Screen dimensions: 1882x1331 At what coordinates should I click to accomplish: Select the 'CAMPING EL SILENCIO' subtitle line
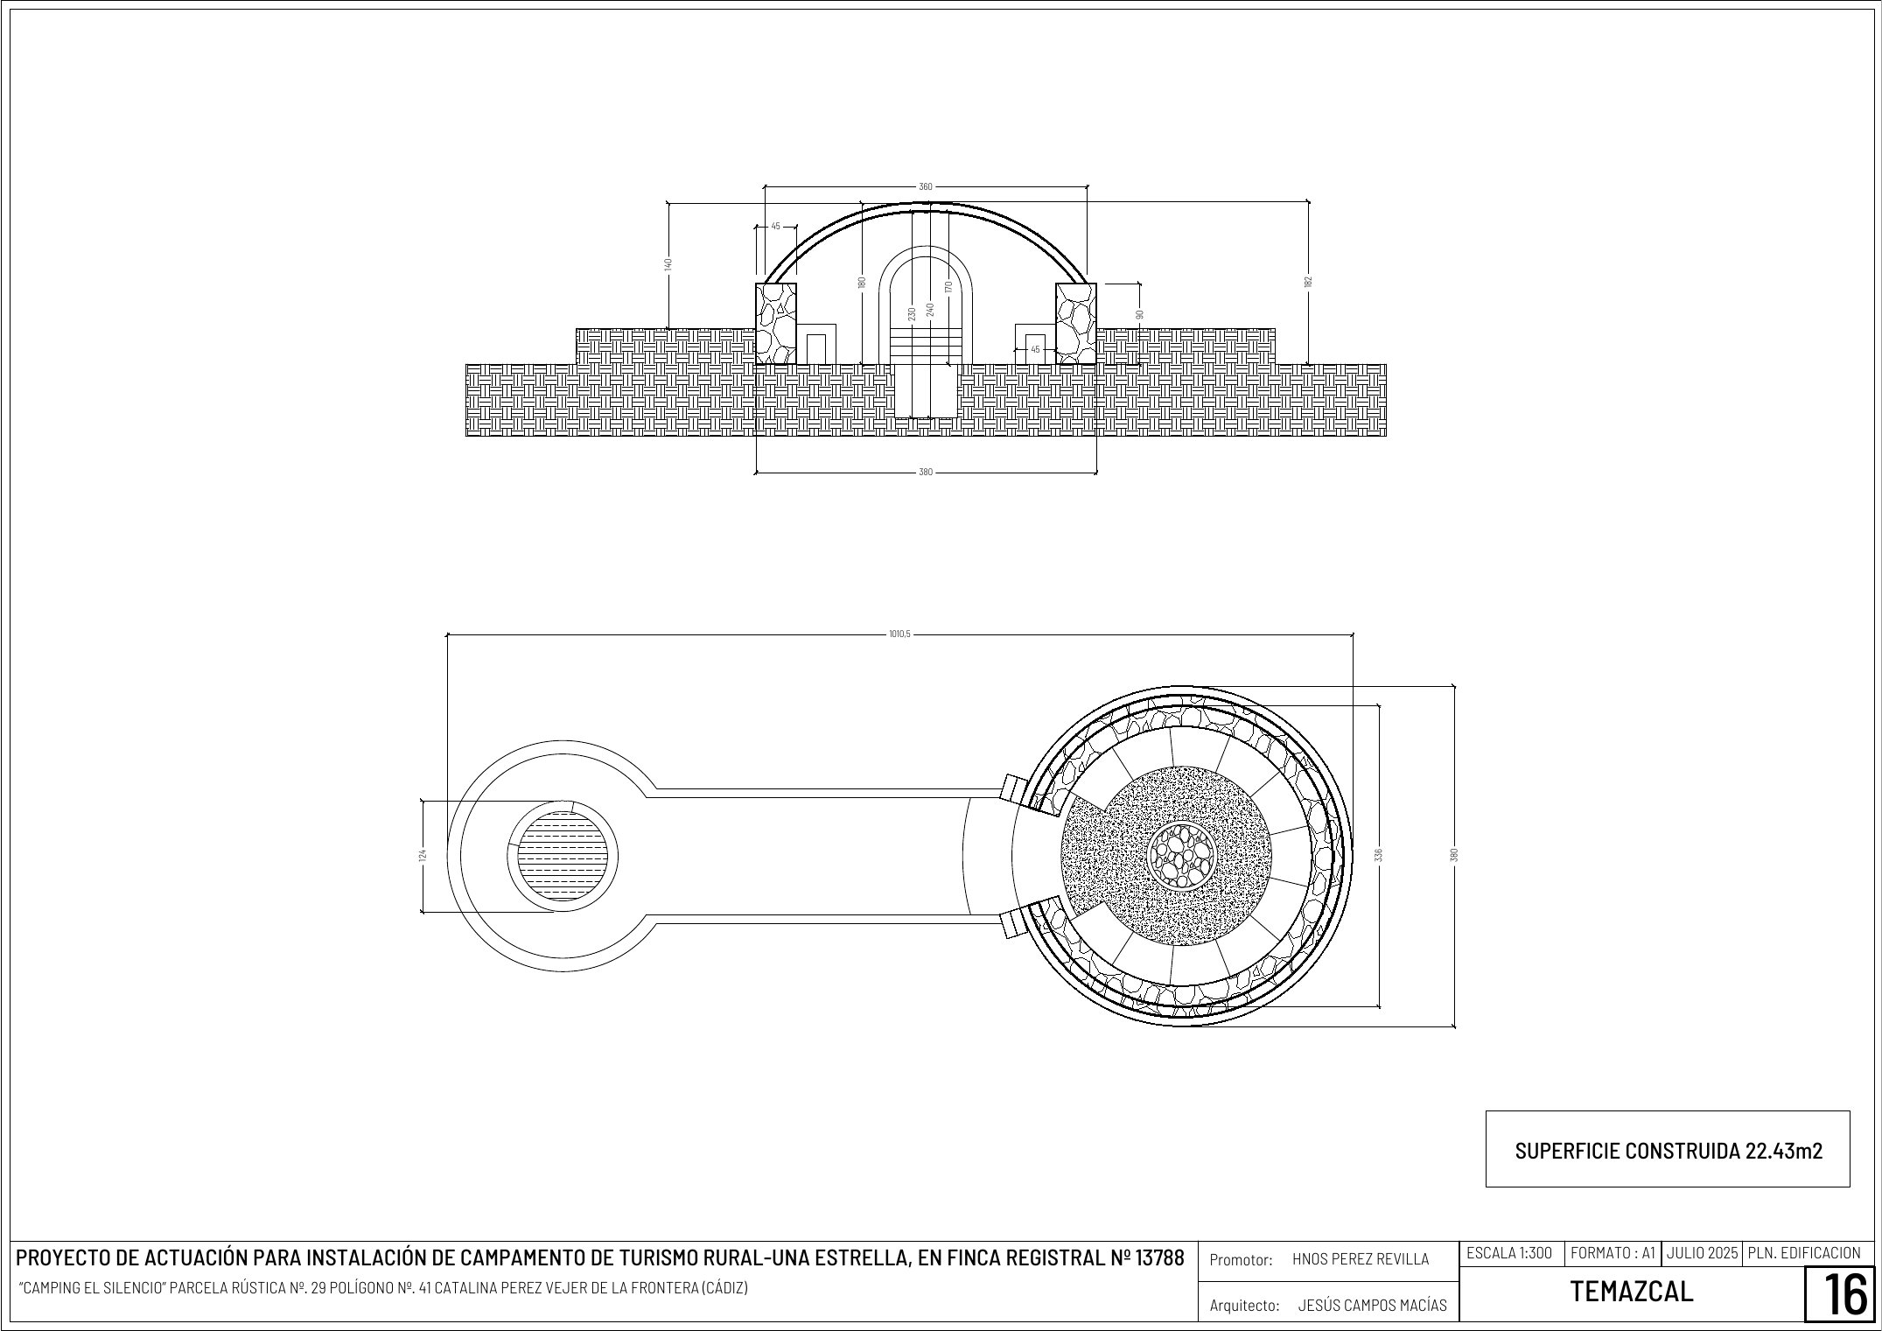click(382, 1288)
